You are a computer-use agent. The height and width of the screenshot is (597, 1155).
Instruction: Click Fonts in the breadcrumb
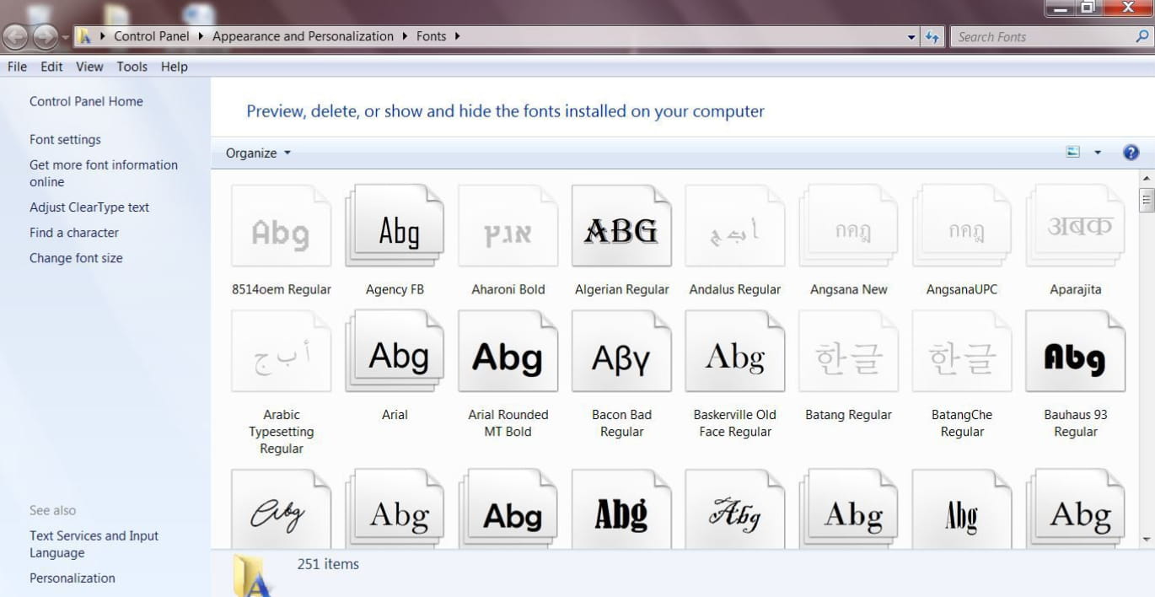tap(431, 36)
